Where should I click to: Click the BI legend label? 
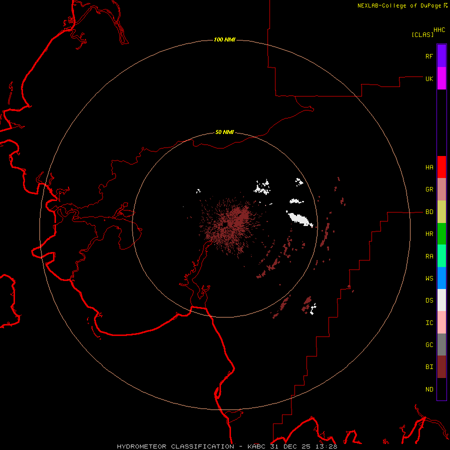(429, 367)
